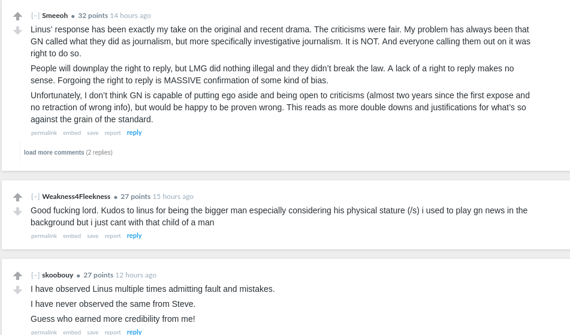Report Smeeoh's comment
The height and width of the screenshot is (335, 570).
point(113,133)
